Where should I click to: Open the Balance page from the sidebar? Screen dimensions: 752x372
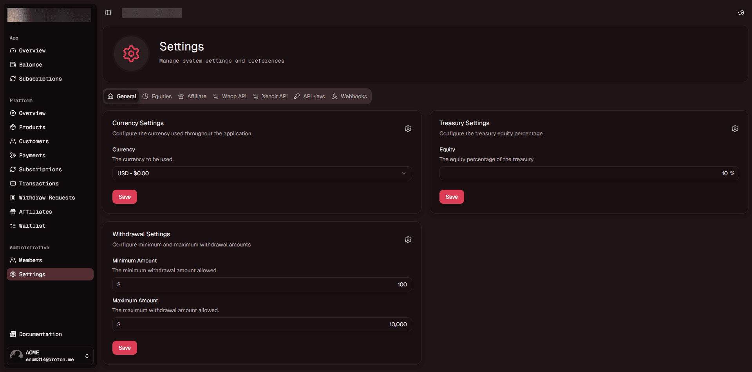point(31,65)
